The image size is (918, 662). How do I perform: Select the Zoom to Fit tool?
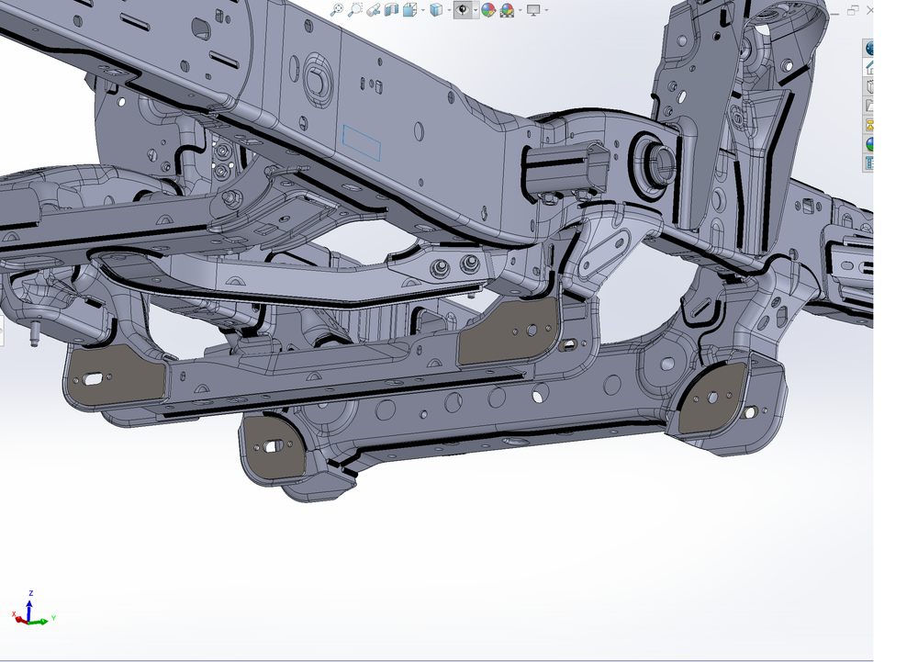click(x=337, y=10)
